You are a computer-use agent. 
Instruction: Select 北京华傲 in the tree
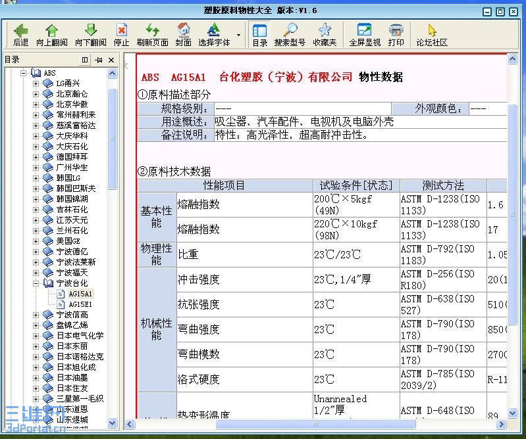click(x=72, y=104)
